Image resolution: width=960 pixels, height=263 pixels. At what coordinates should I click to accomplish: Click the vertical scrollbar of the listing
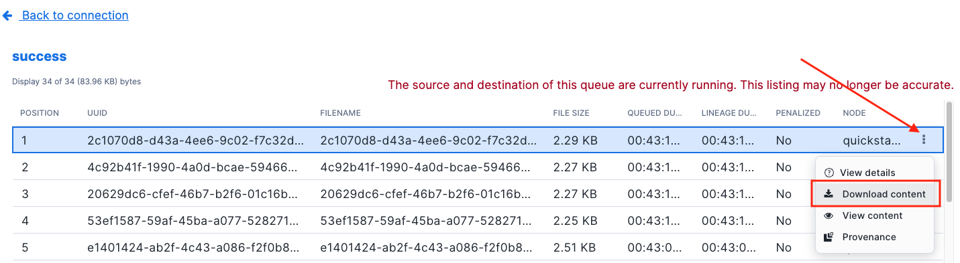[949, 181]
